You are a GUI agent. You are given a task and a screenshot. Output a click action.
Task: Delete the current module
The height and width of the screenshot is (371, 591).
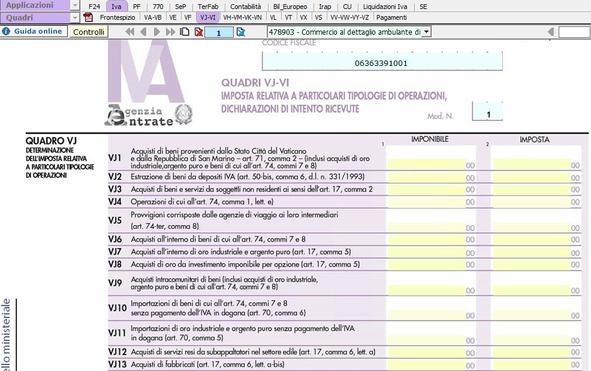coord(198,32)
